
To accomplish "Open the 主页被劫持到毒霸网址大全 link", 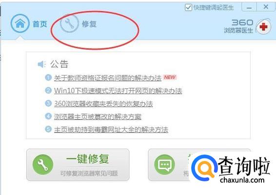I will click(x=111, y=130).
